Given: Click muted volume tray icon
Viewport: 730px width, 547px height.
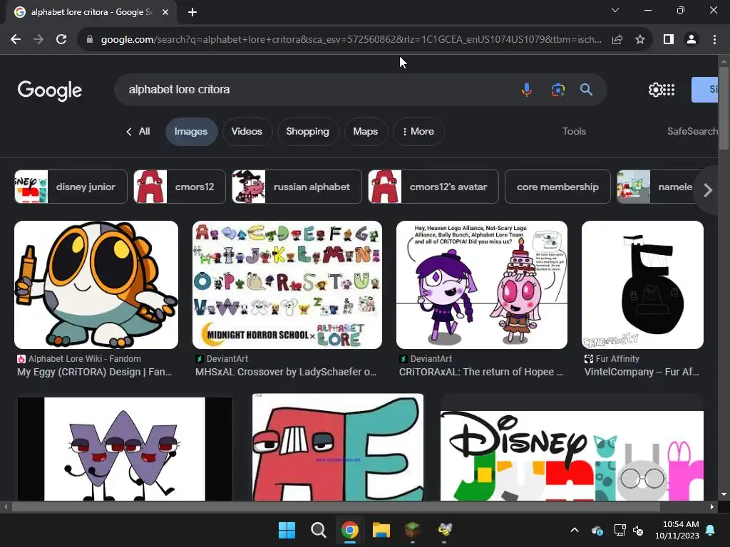Looking at the screenshot, I should (x=638, y=530).
